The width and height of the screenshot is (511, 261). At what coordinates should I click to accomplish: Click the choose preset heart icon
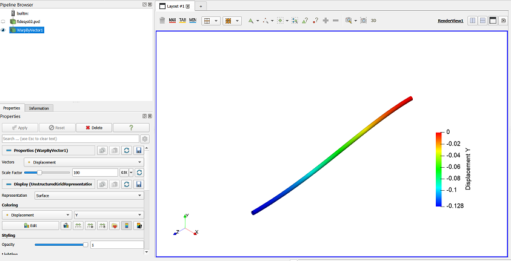tap(115, 225)
